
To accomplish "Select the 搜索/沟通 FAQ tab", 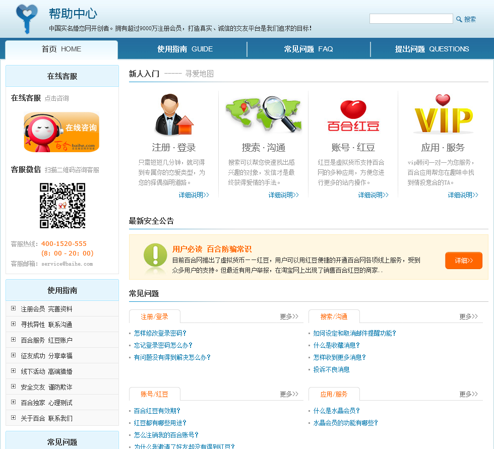I will (334, 317).
